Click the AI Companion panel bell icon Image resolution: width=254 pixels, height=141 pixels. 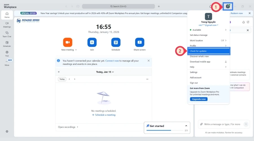244,22
